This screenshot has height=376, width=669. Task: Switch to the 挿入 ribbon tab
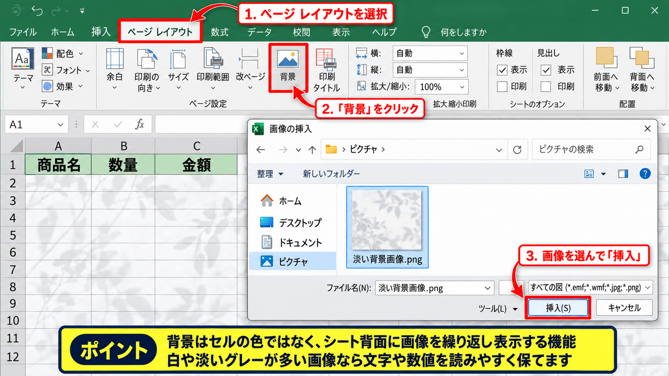100,32
